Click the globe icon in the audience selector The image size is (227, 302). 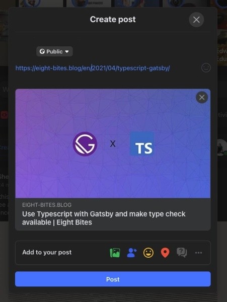click(x=42, y=51)
